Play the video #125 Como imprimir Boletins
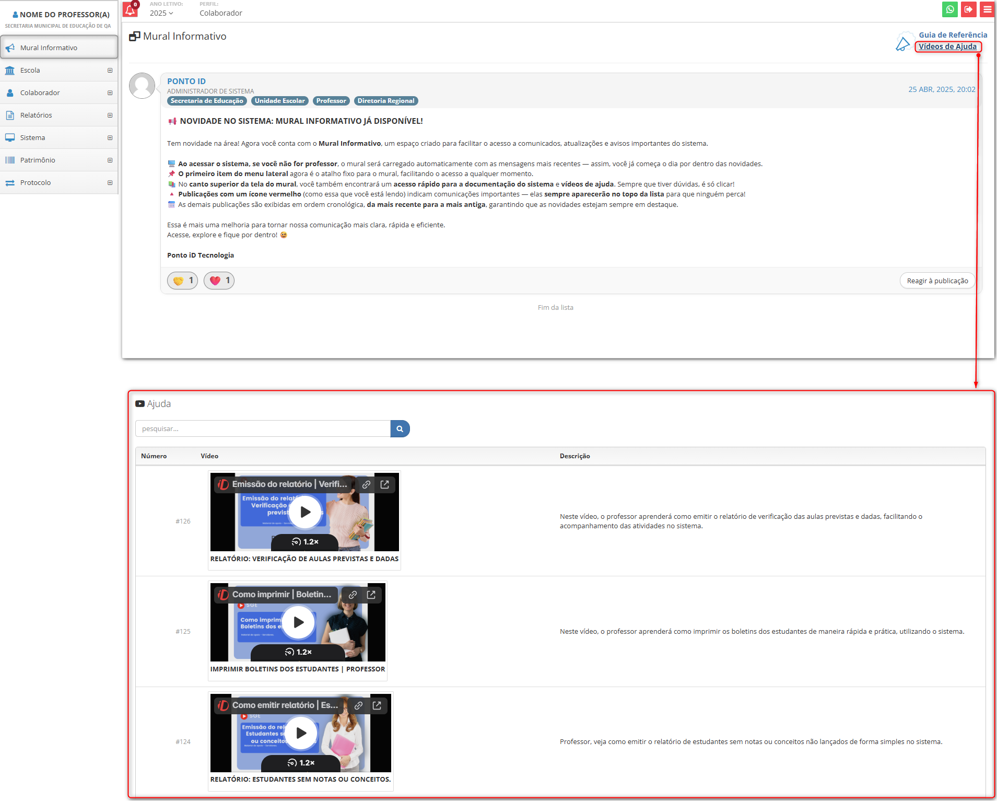This screenshot has height=801, width=997. 298,622
